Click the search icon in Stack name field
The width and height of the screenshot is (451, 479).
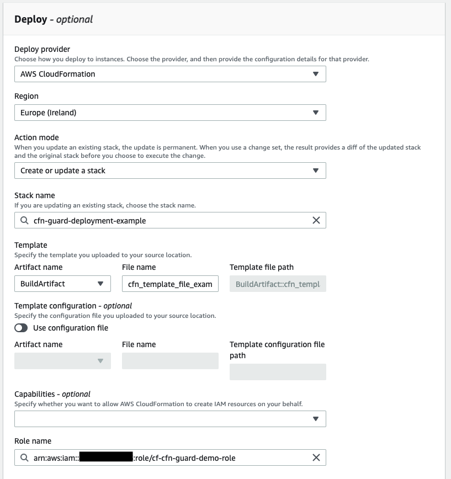24,220
